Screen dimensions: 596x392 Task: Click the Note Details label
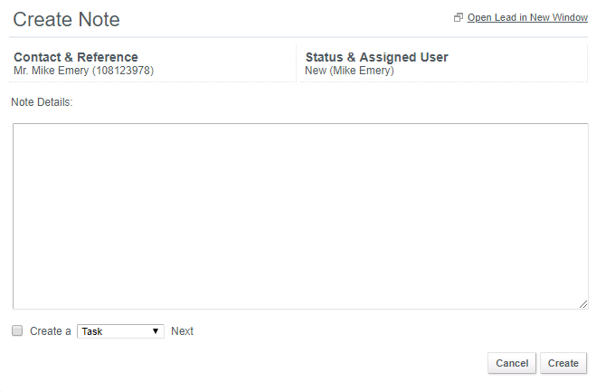click(x=42, y=102)
